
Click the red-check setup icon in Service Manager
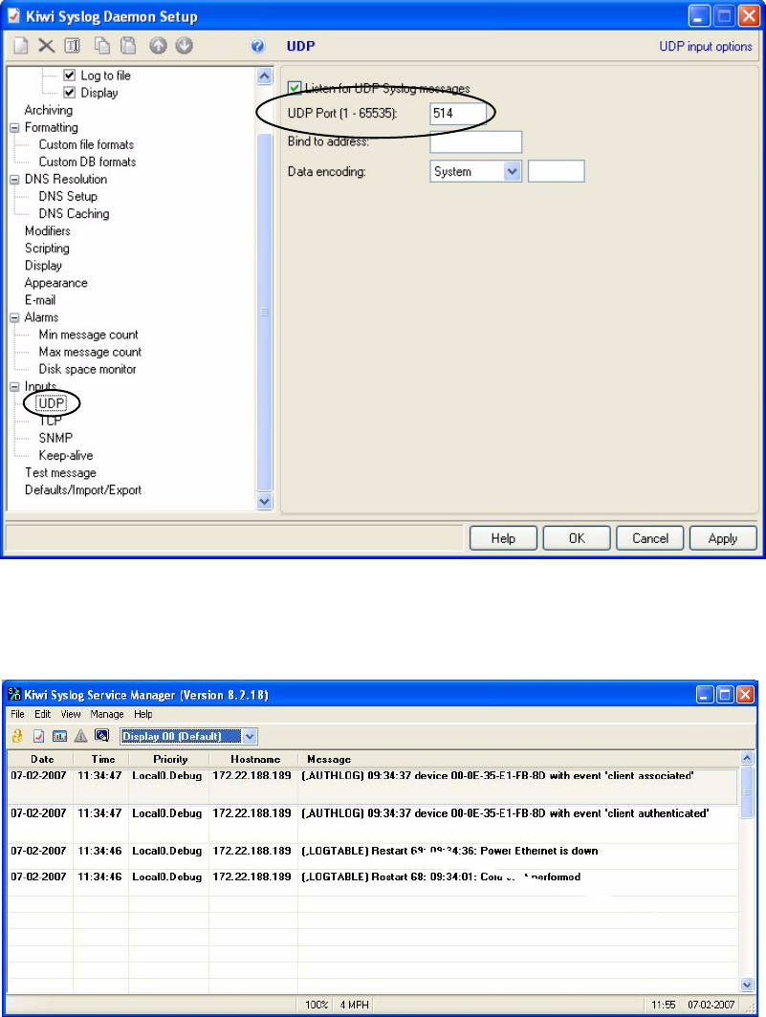(x=39, y=736)
